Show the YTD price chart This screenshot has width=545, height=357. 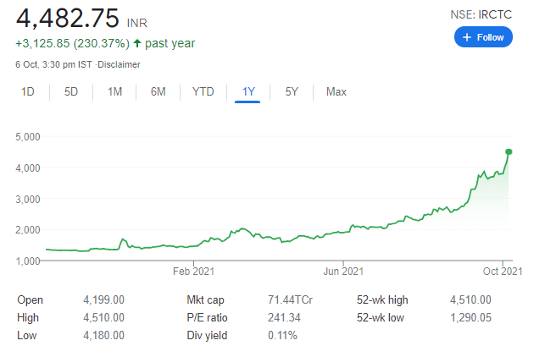203,92
